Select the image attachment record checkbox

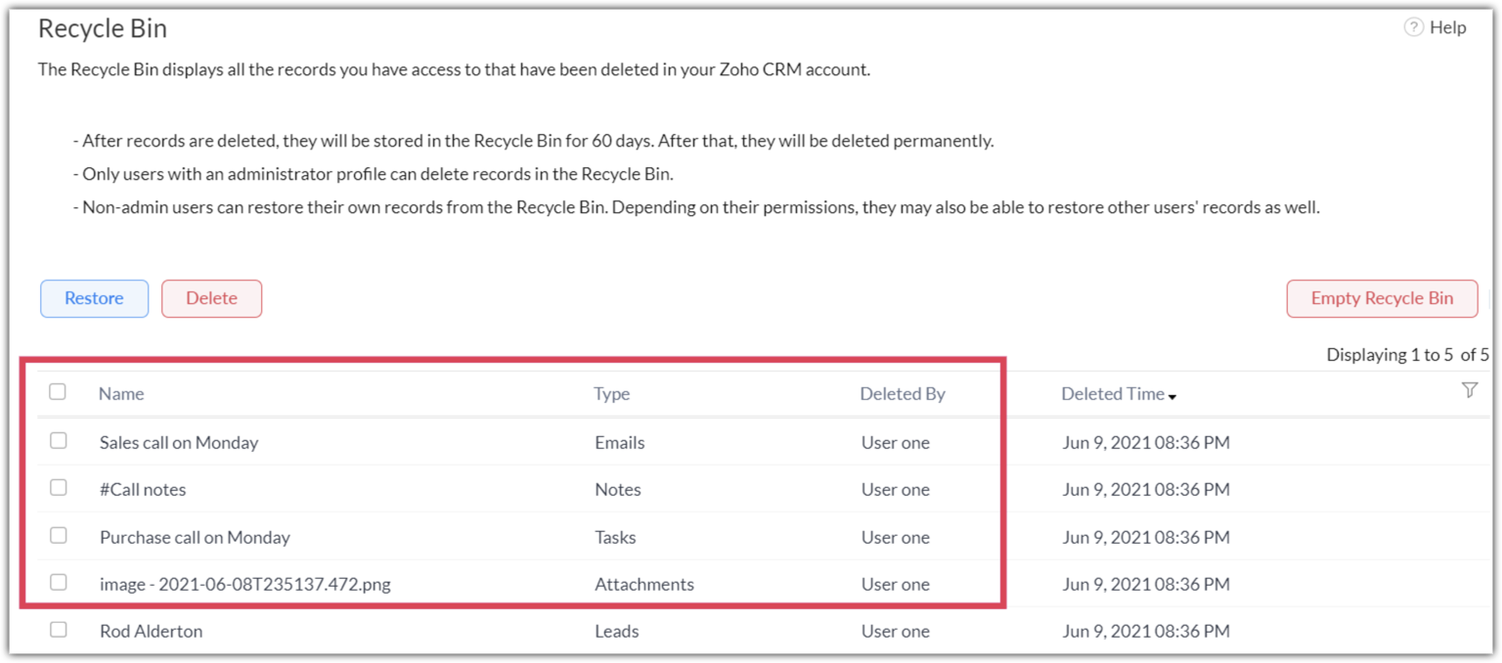click(x=59, y=583)
